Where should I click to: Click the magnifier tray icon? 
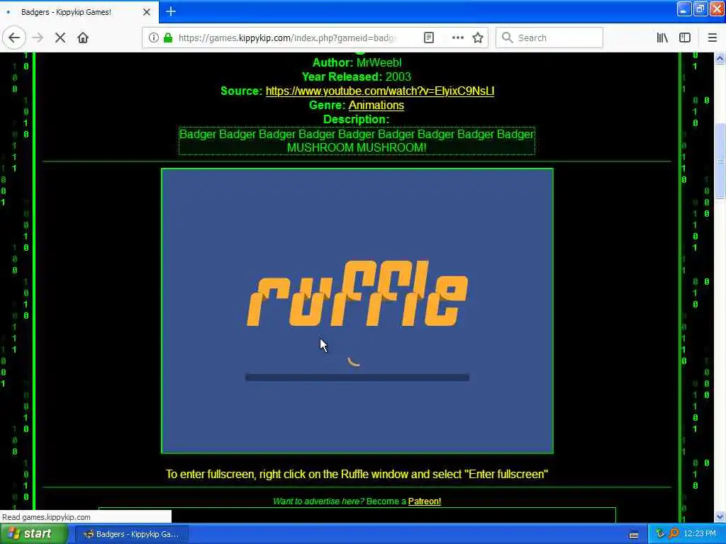coord(674,534)
